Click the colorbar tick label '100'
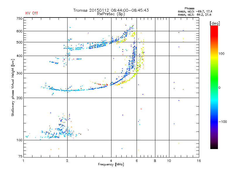 pyautogui.click(x=221, y=54)
